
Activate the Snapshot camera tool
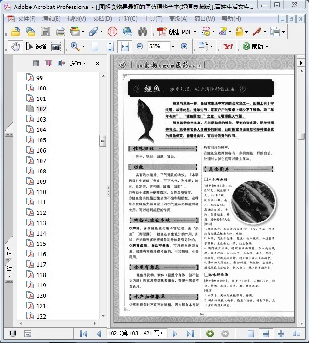coord(56,47)
